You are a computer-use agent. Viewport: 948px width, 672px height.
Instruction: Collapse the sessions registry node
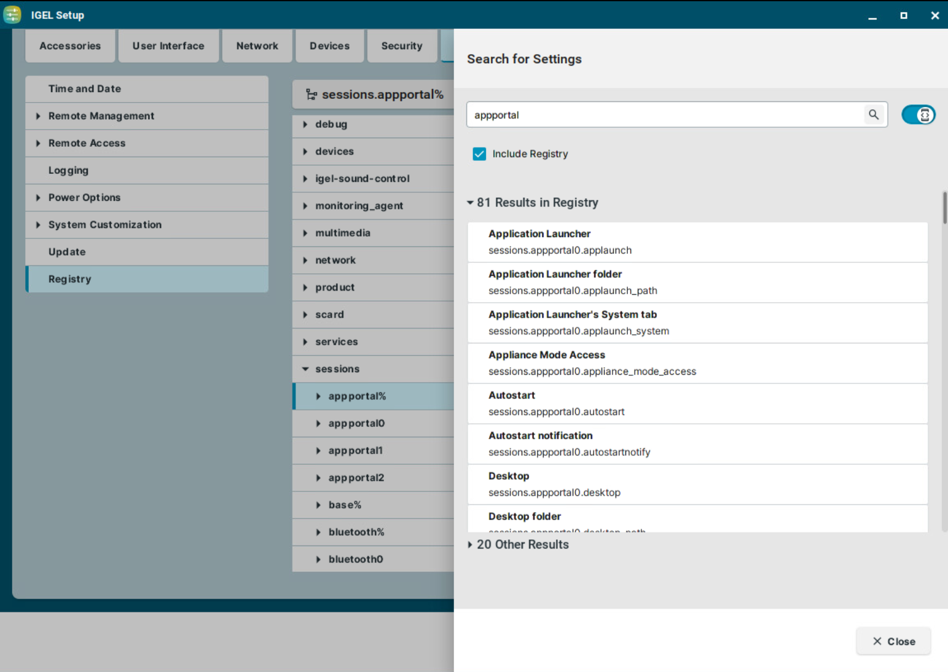305,369
